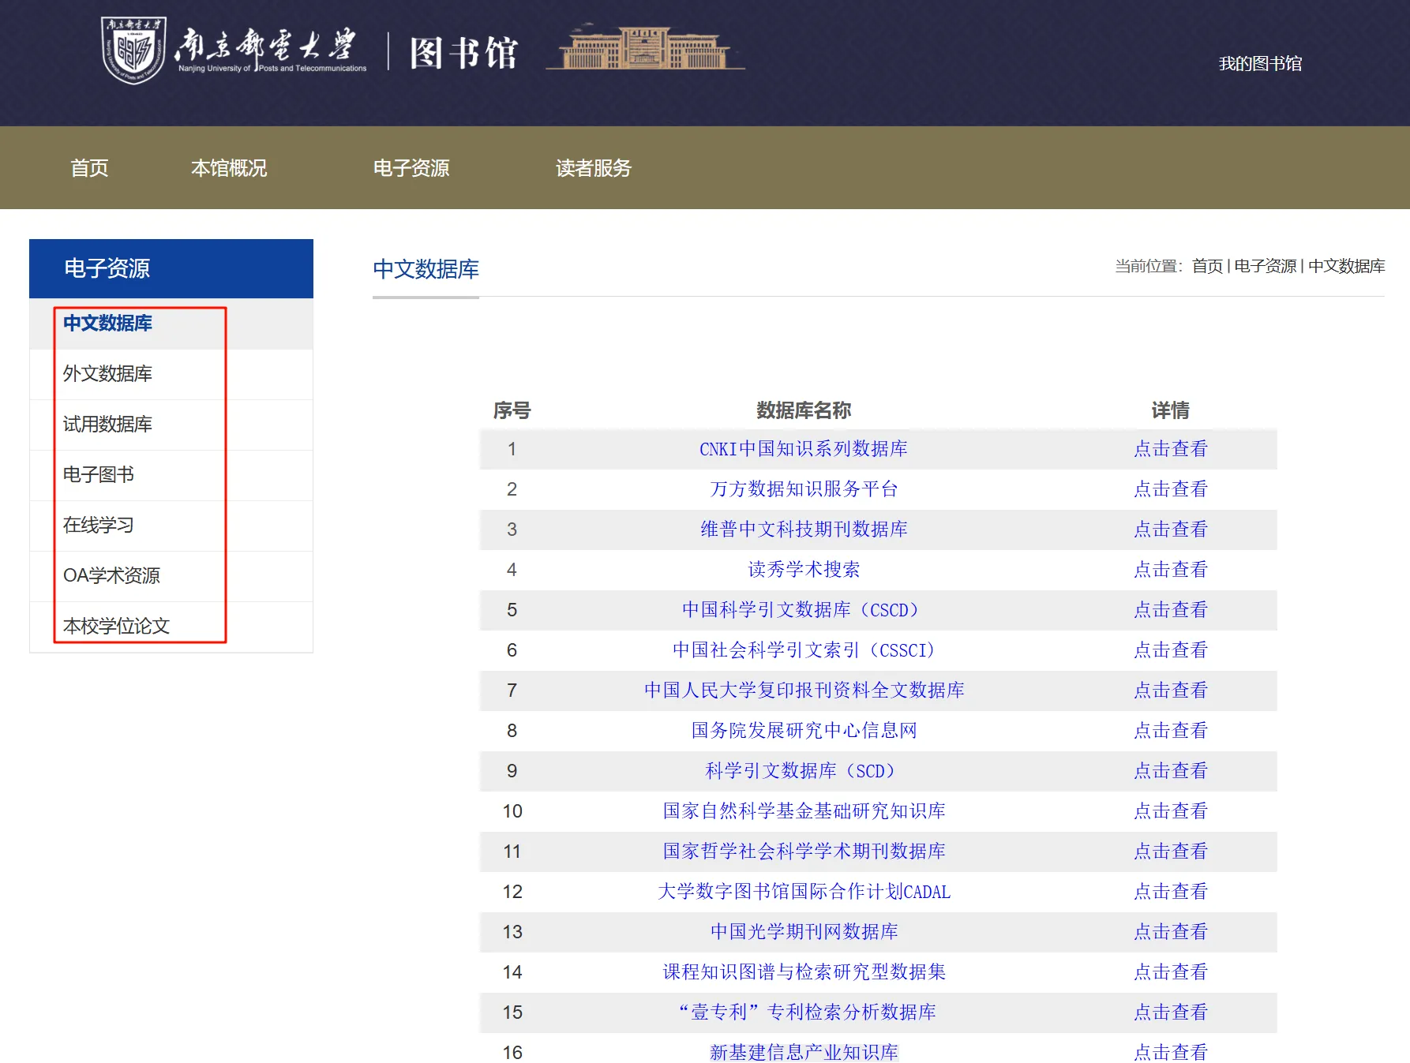The width and height of the screenshot is (1410, 1063).
Task: Select 试用数据库 in the sidebar
Action: pos(107,425)
